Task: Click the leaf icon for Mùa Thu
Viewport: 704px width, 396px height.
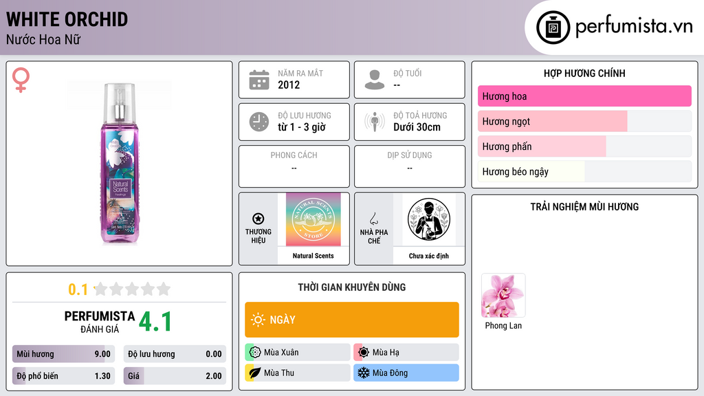Action: tap(255, 373)
